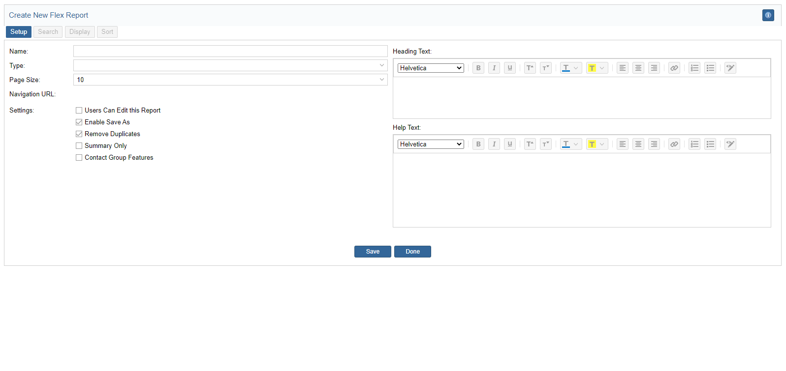Insert numbered list in Heading Text editor
The height and width of the screenshot is (371, 786).
[x=694, y=68]
